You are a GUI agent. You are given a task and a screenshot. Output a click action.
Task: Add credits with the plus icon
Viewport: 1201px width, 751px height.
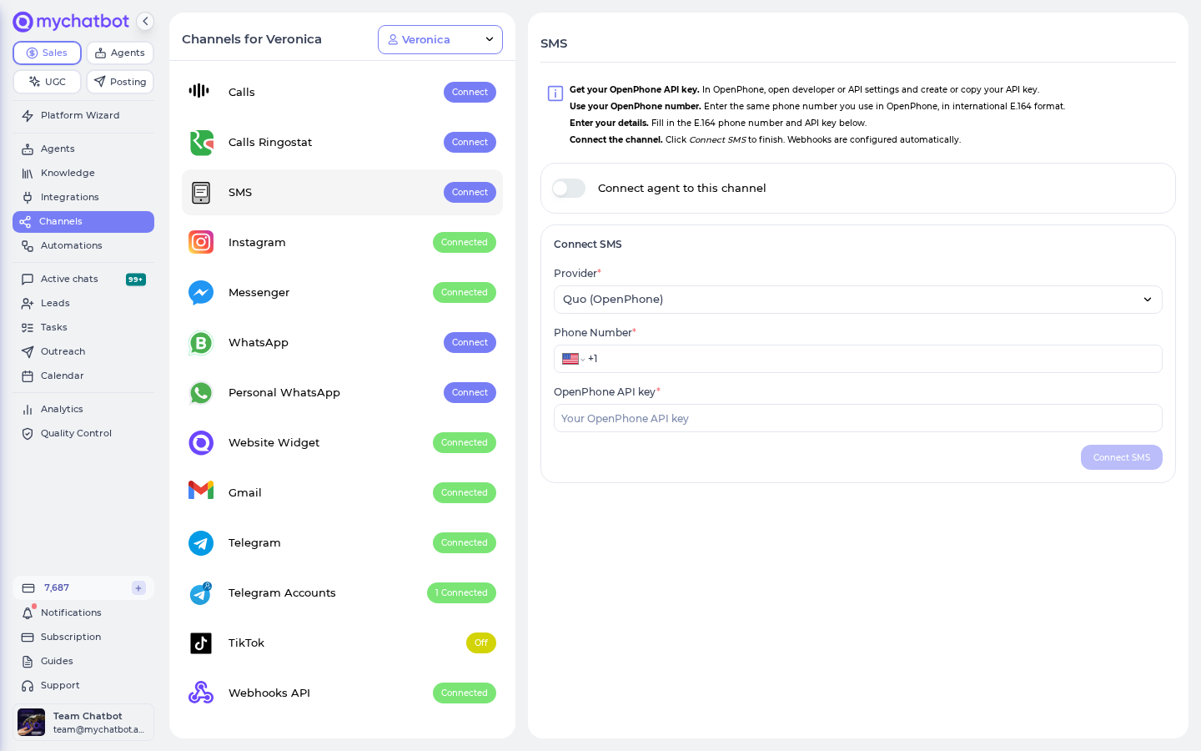point(138,588)
